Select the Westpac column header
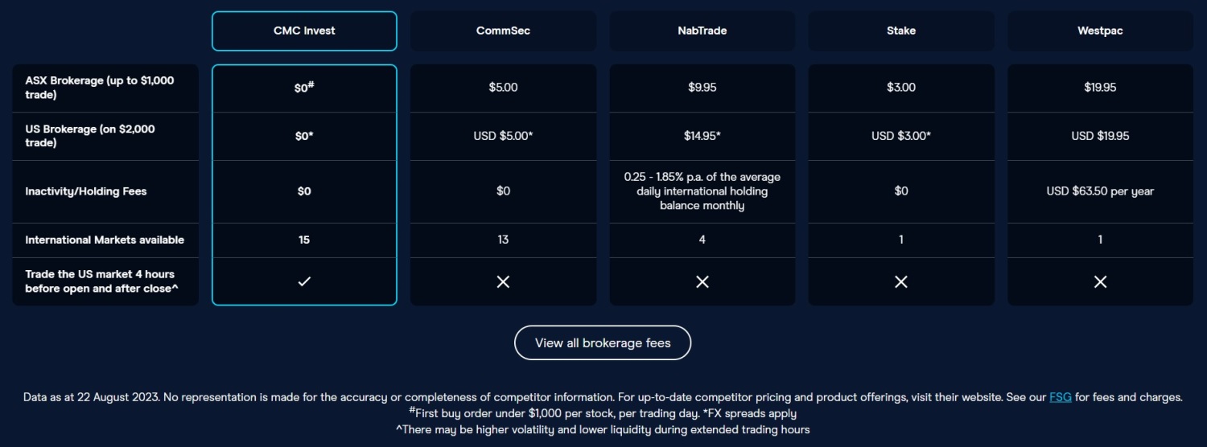 1100,31
